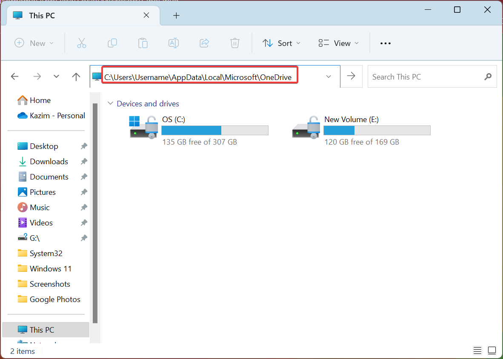
Task: Close the This PC tab
Action: point(146,15)
